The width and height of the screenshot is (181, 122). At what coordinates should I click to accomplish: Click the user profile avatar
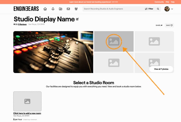point(167,9)
